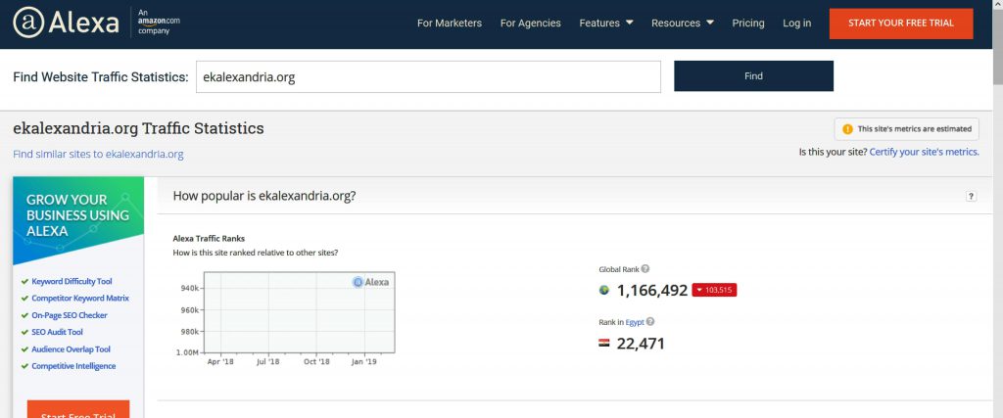
Task: Click the website search input field
Action: click(428, 76)
